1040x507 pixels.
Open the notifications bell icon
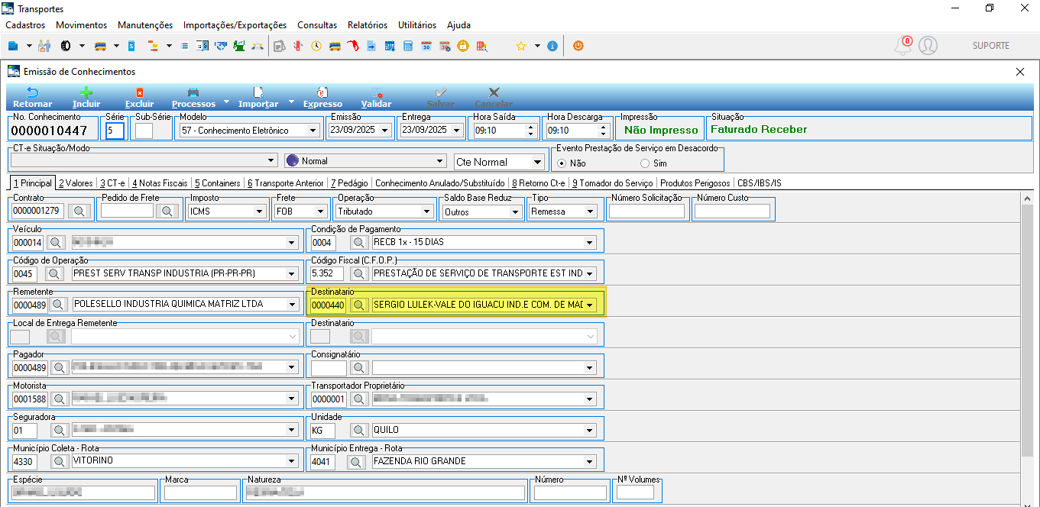(903, 46)
